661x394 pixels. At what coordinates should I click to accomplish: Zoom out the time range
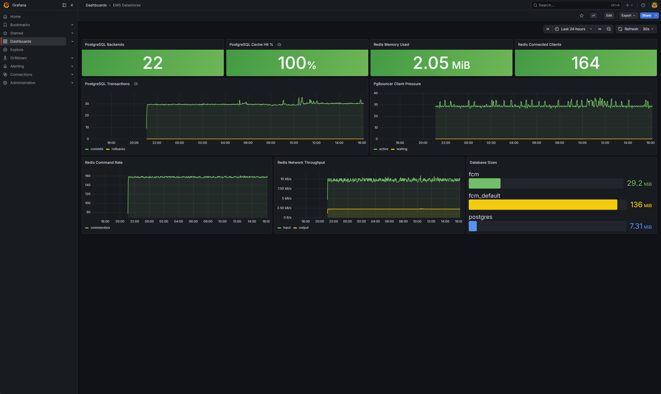609,29
